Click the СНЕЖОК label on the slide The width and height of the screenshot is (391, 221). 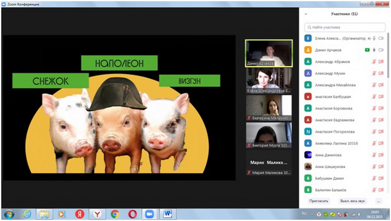50,81
